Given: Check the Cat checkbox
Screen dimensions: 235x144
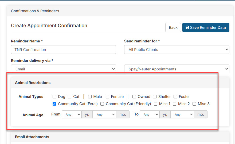Looking at the screenshot, I should 69,97.
